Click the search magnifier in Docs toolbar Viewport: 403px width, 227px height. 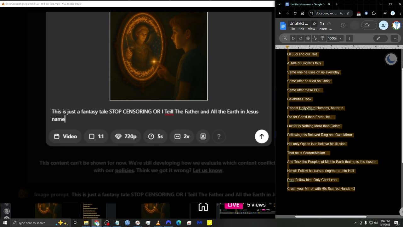[x=285, y=38]
